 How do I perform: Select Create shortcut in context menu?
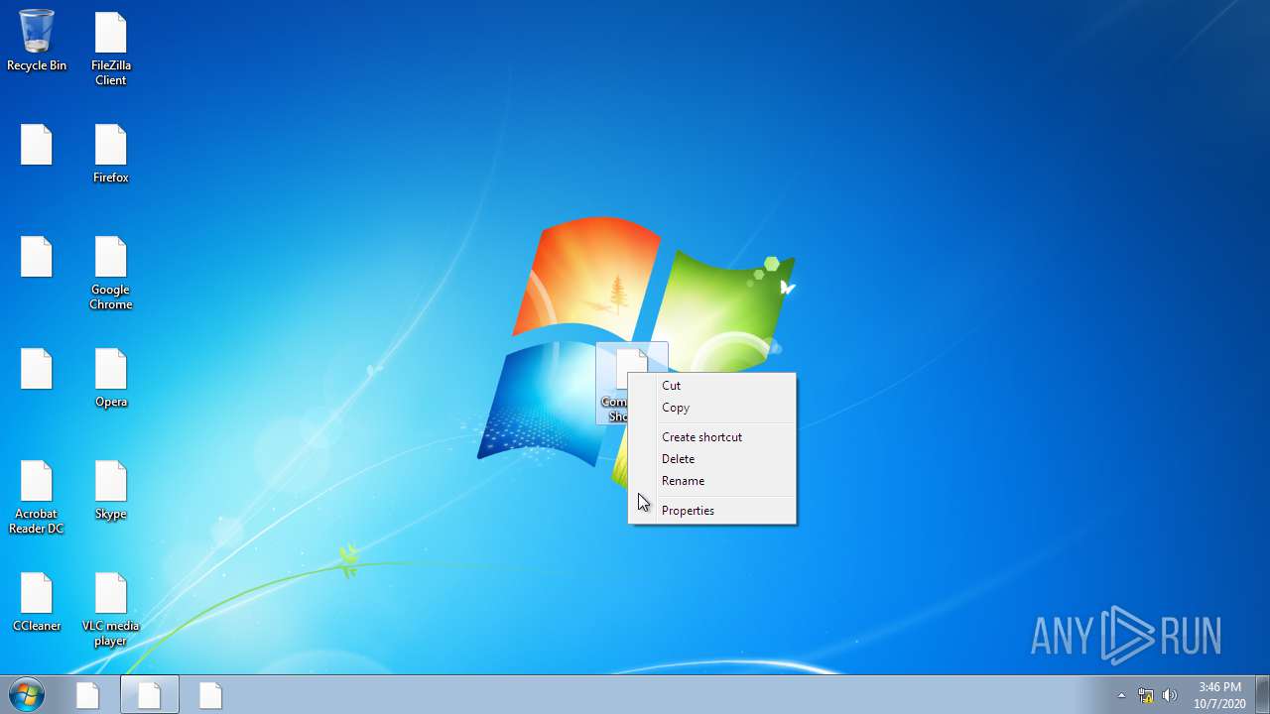click(712, 437)
